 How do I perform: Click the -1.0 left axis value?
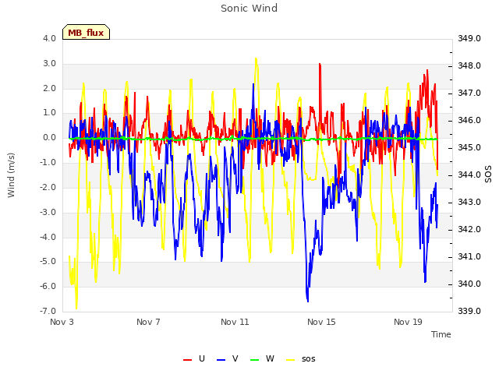pos(48,162)
